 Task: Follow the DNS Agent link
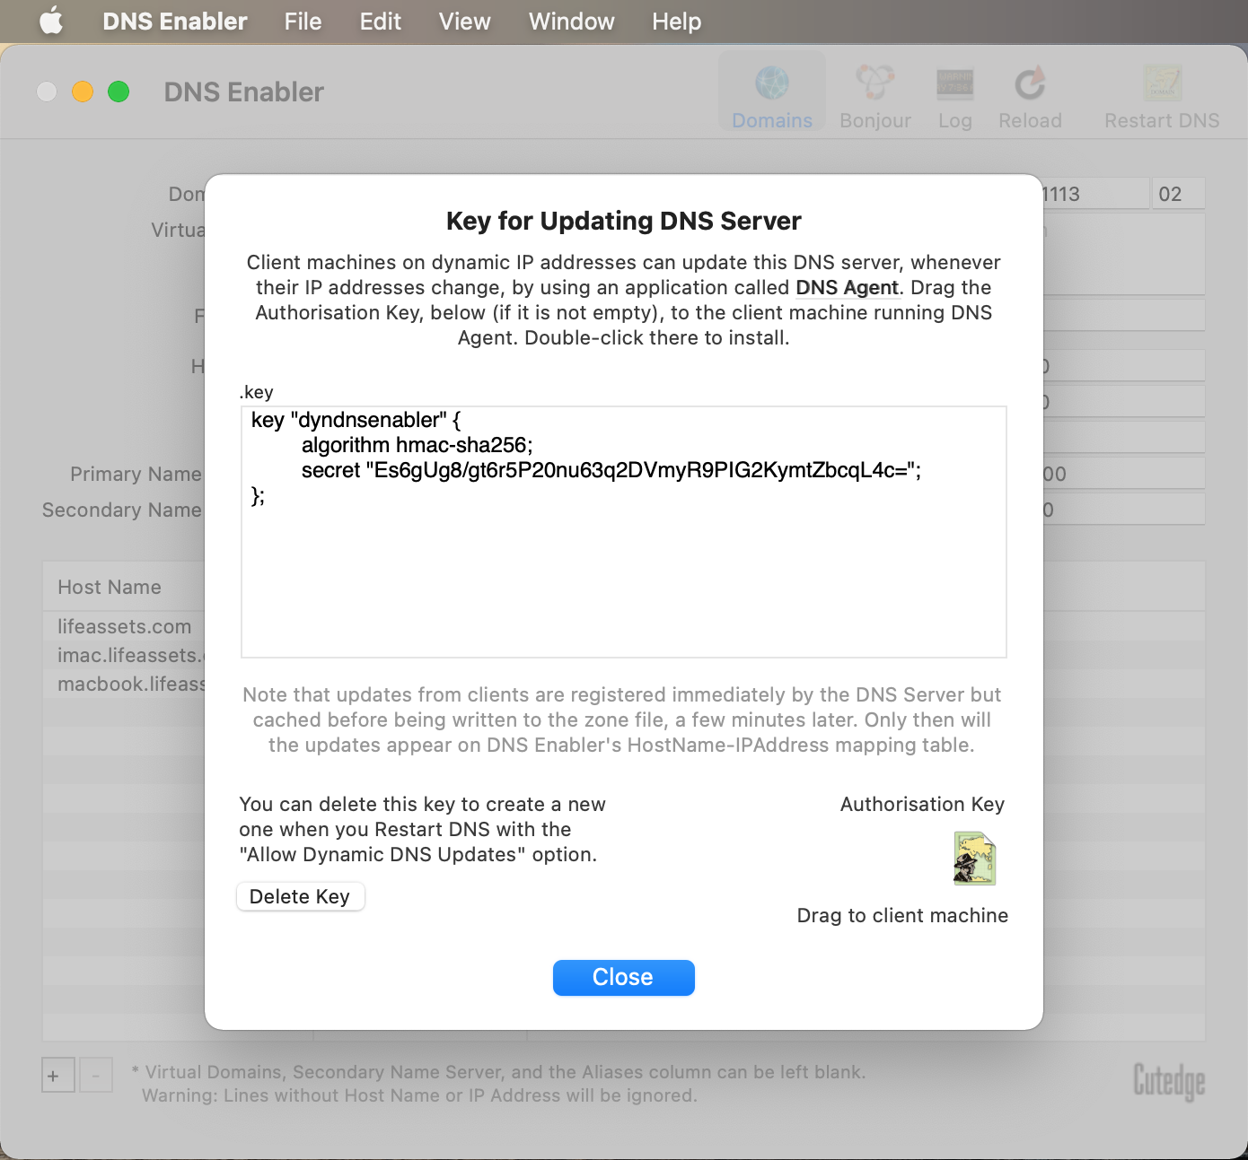[847, 288]
